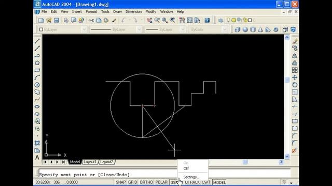This screenshot has width=332, height=186.
Task: Click the New drawing icon
Action: 41,20
